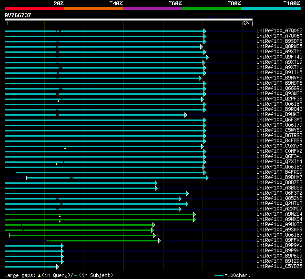Click the red 20% identity legend segment
This screenshot has height=279, width=305.
tap(34, 9)
